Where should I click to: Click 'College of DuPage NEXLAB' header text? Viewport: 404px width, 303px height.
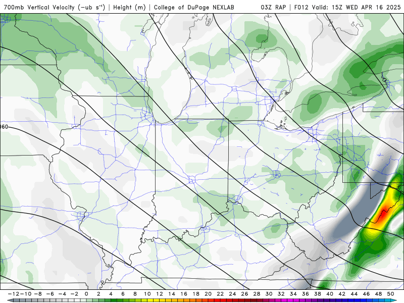[x=194, y=7]
